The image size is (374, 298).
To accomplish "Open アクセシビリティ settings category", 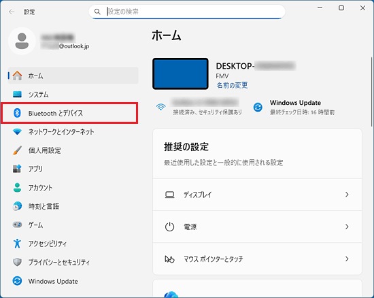I will [73, 244].
